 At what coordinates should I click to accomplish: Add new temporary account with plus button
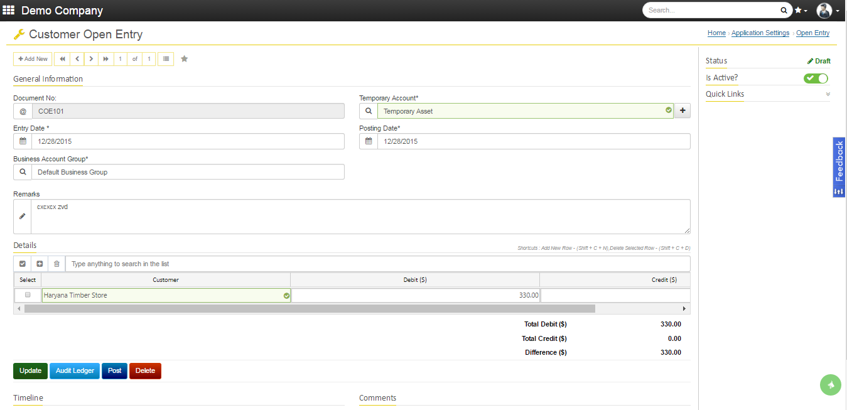point(682,111)
